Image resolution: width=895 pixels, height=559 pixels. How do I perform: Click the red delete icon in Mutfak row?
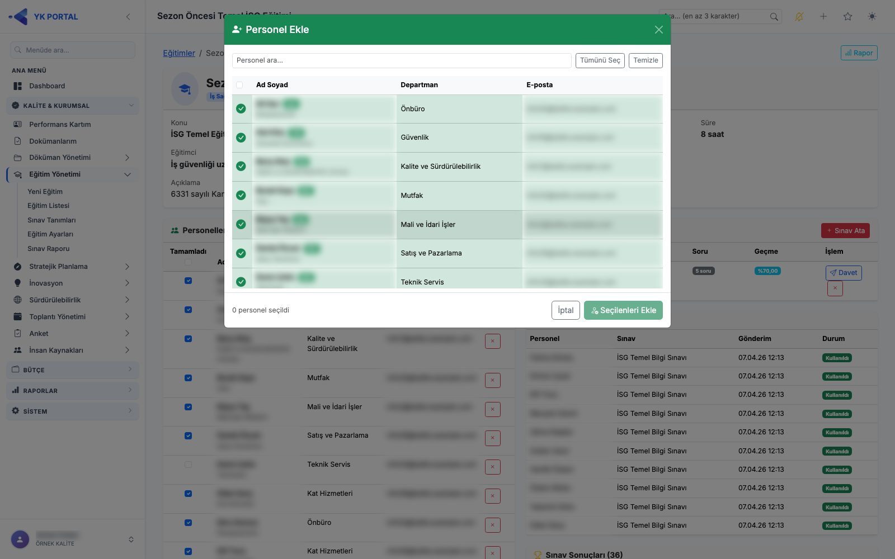[492, 380]
